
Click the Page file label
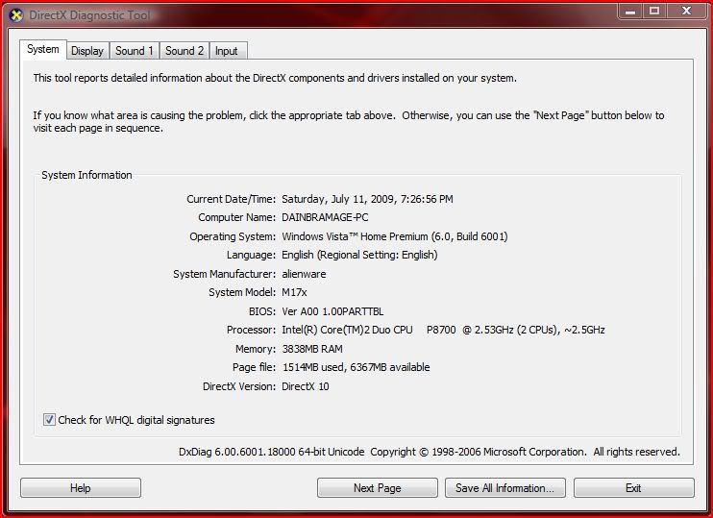click(x=255, y=367)
